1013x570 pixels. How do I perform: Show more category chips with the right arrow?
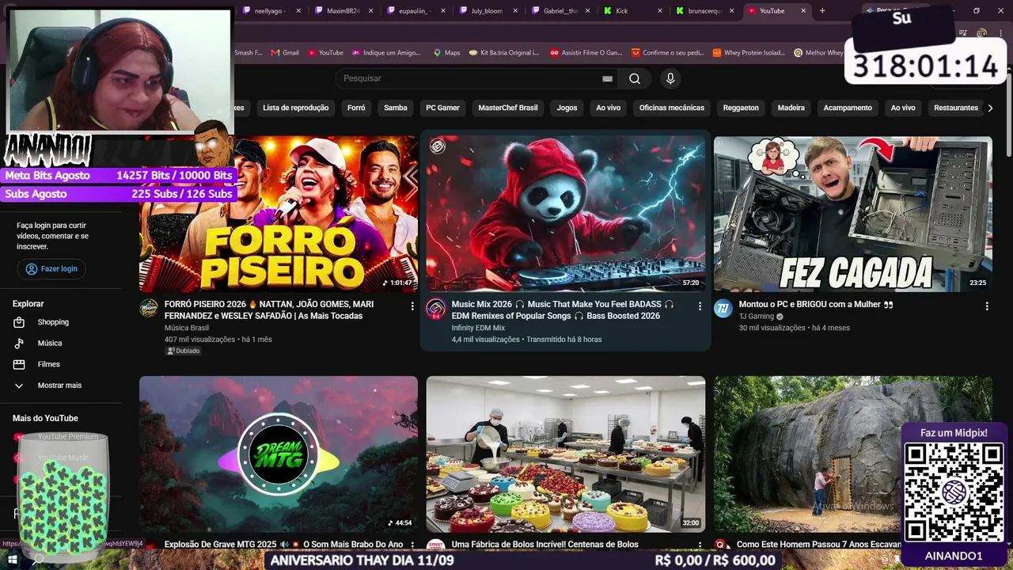pyautogui.click(x=990, y=108)
